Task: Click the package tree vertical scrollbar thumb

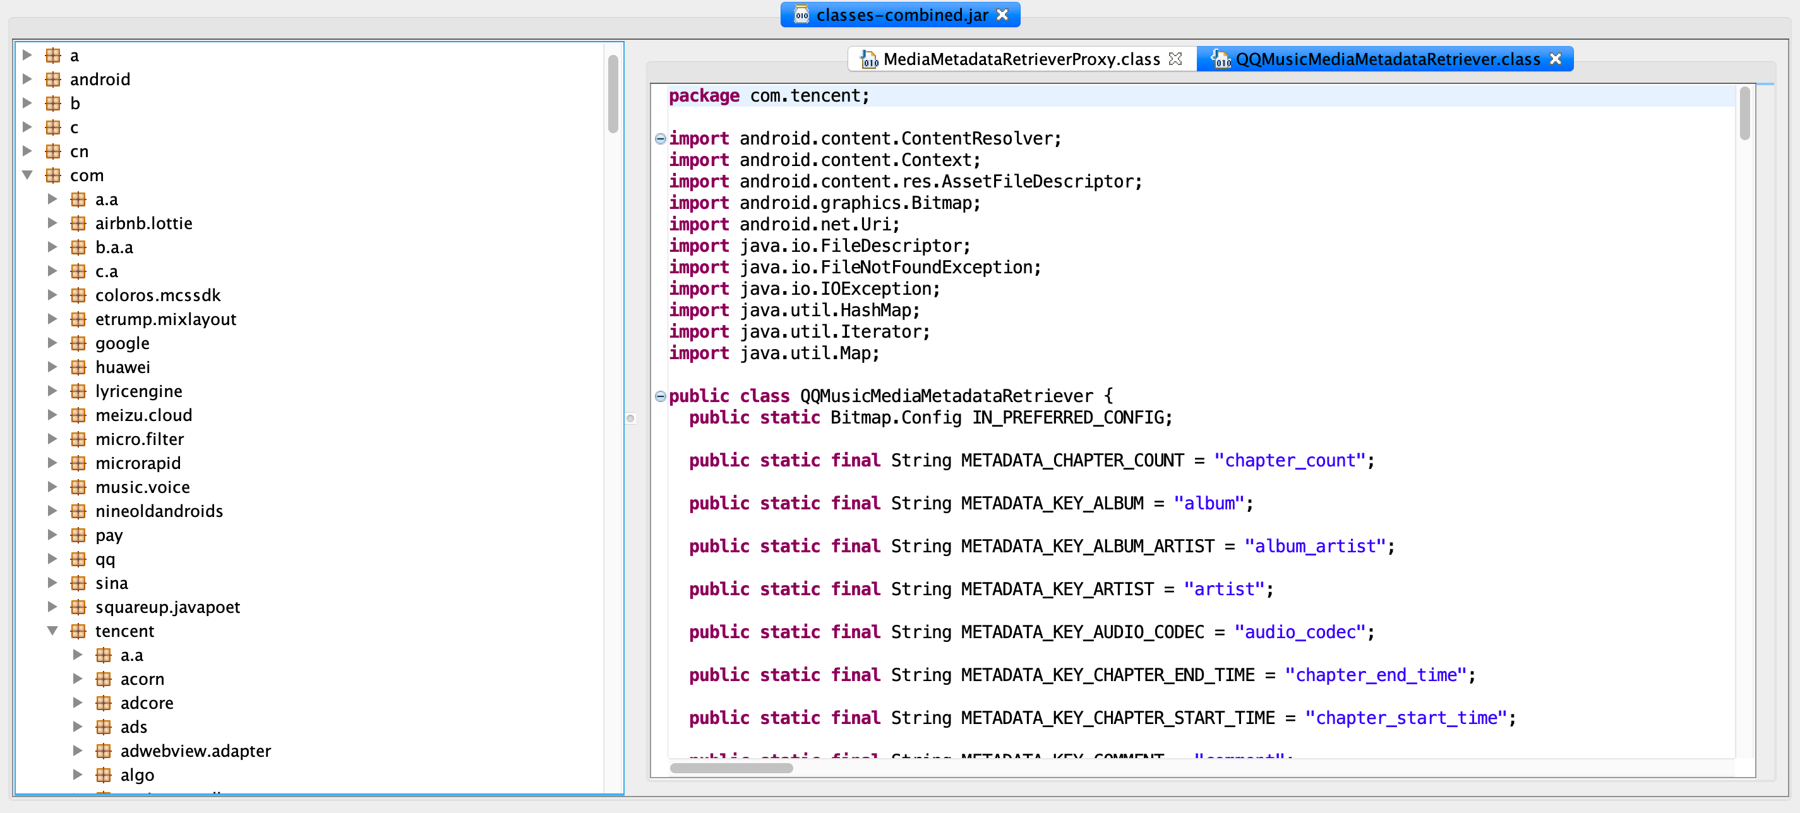Action: point(613,94)
